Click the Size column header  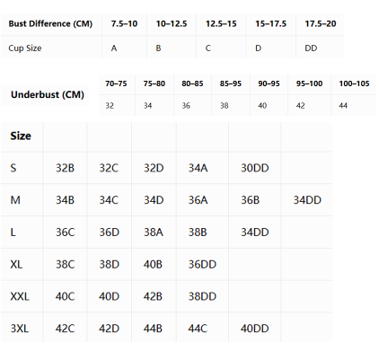(21, 136)
